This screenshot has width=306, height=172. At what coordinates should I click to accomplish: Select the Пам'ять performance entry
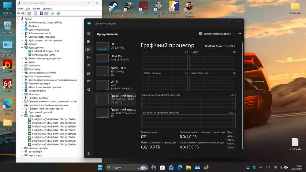click(115, 58)
